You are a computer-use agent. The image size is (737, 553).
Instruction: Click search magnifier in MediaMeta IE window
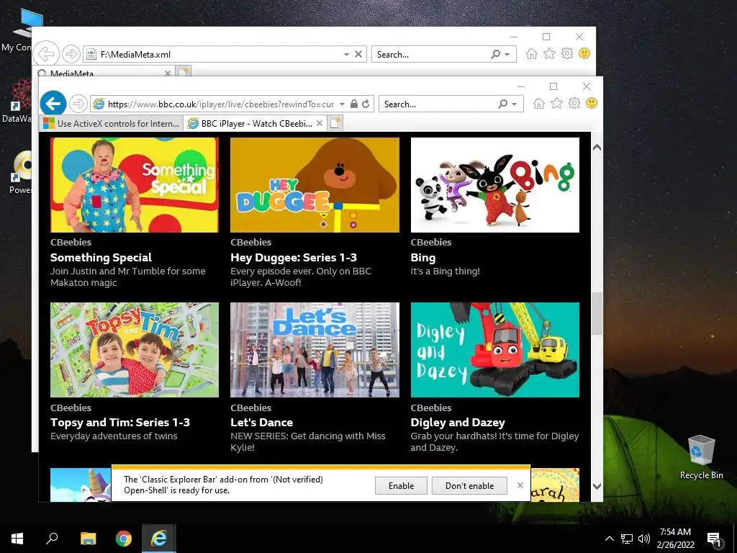(495, 54)
